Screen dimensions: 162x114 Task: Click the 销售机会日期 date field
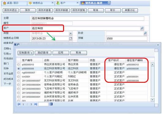point(50,38)
